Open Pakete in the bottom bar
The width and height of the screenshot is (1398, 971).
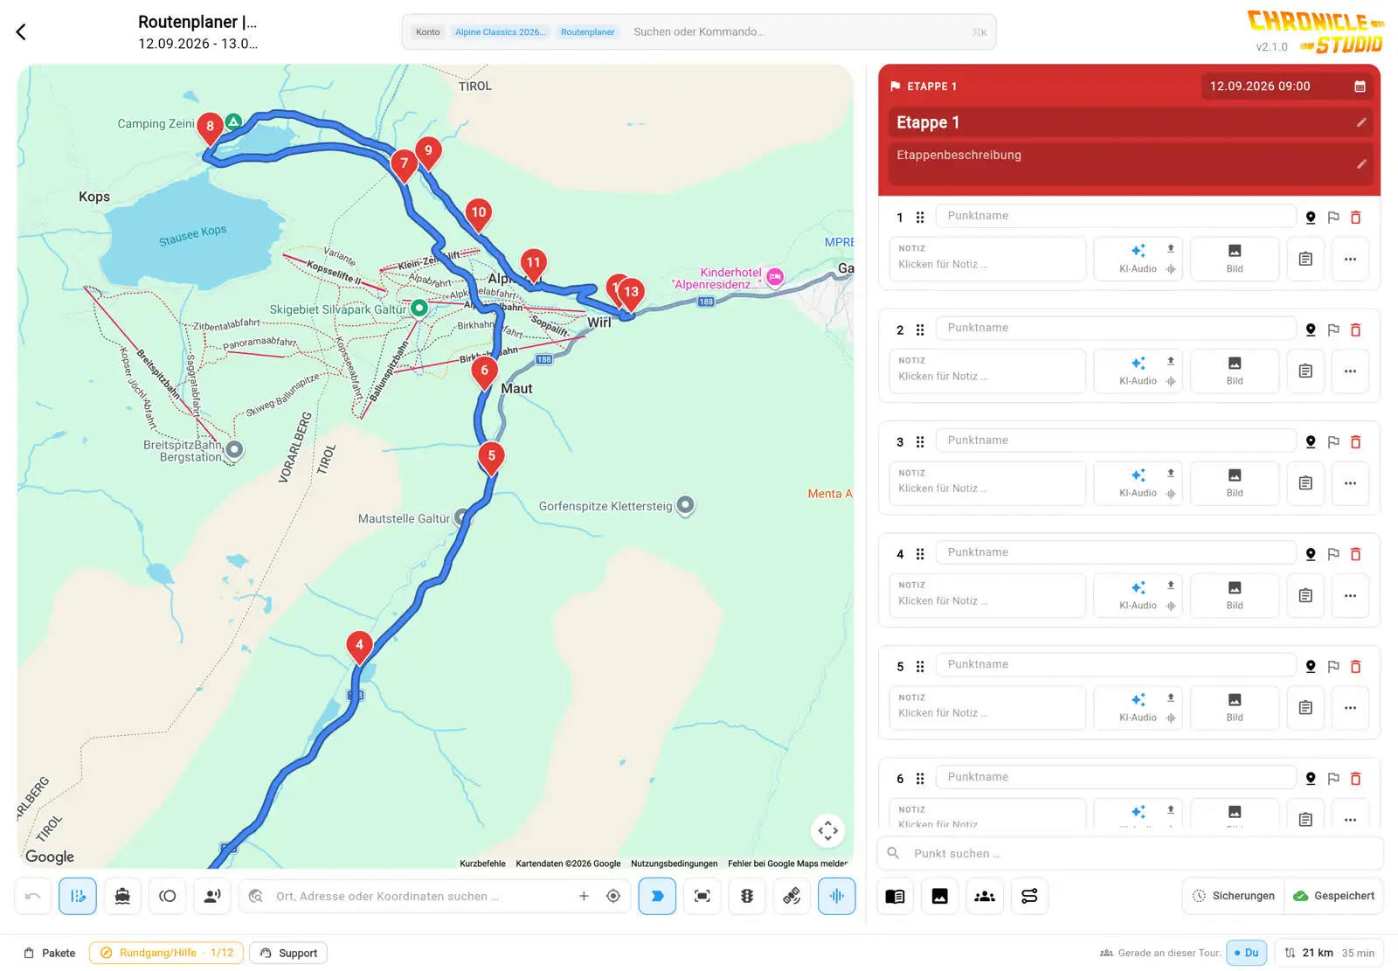tap(50, 954)
